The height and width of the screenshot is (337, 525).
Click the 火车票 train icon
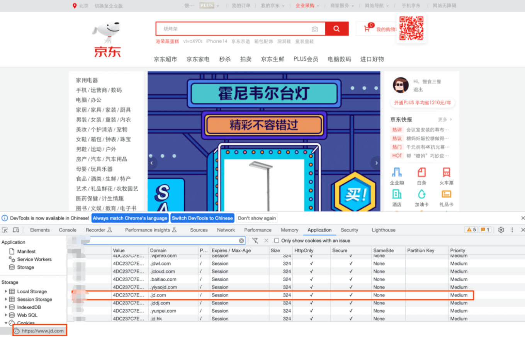point(447,172)
